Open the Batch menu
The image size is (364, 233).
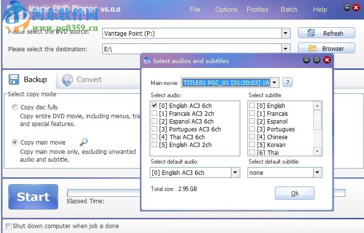click(289, 9)
